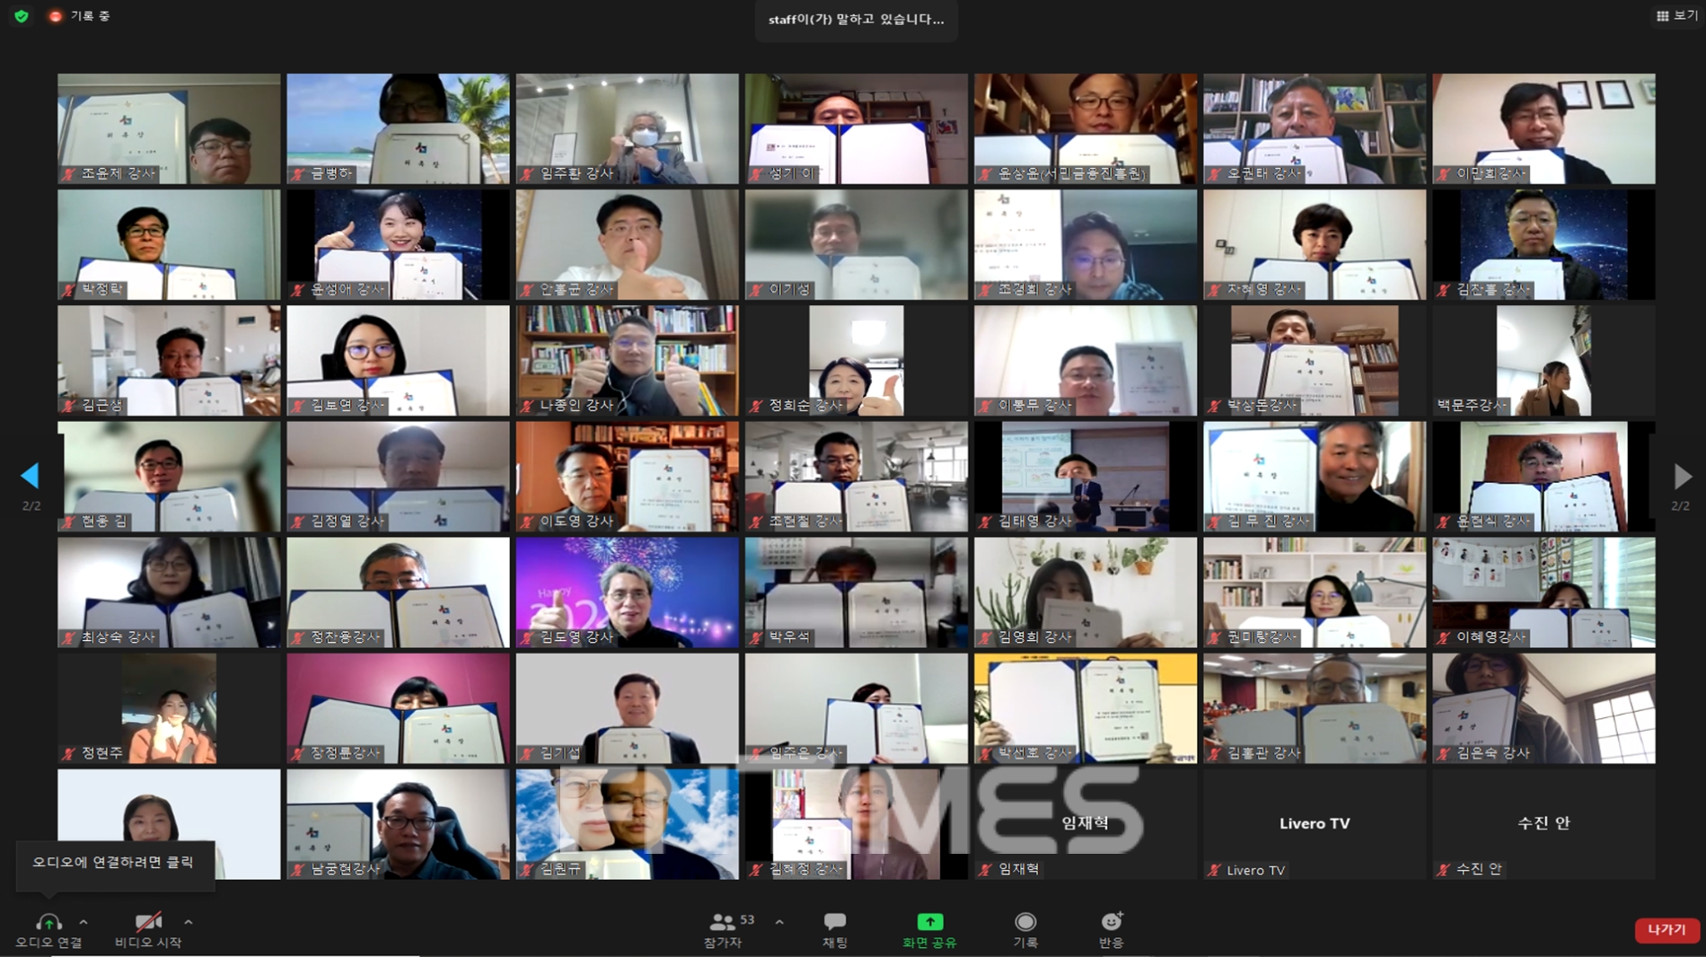The image size is (1706, 957).
Task: Select the Livero TV participant tile
Action: [x=1314, y=823]
